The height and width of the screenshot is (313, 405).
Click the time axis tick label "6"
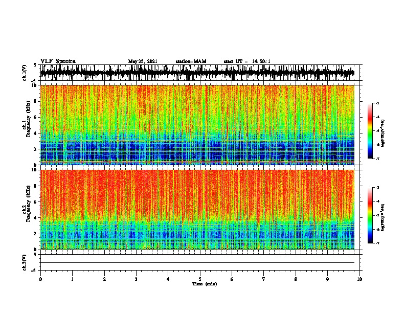click(x=232, y=279)
